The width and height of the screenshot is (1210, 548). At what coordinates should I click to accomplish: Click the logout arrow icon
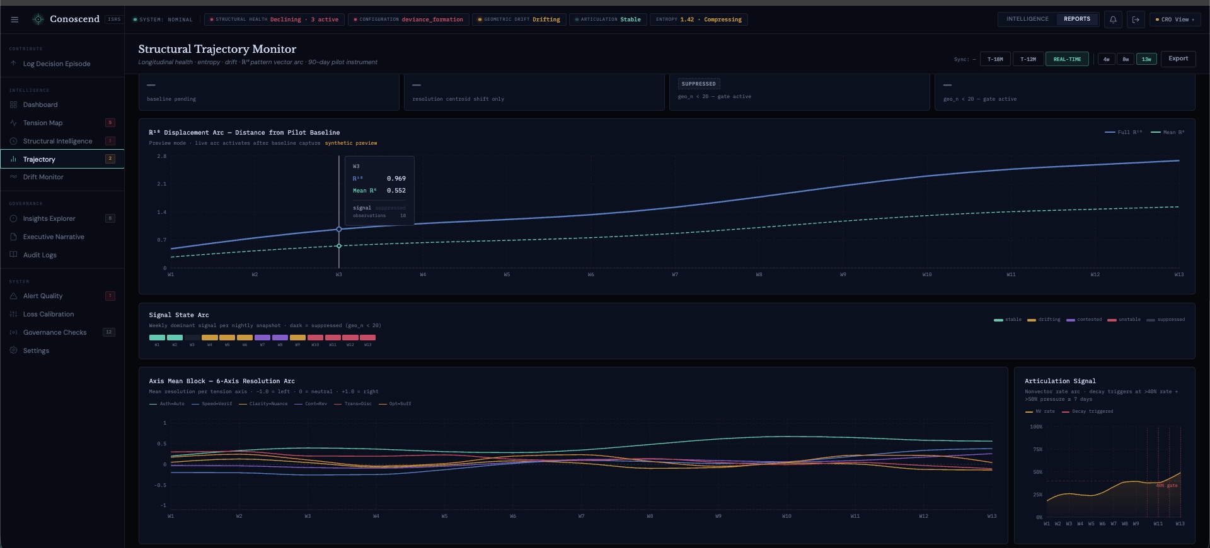[x=1136, y=20]
